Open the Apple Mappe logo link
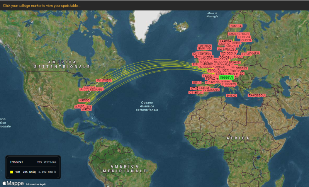 point(13,184)
